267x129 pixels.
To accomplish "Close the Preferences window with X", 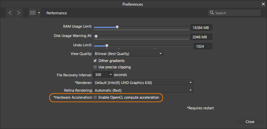I will [263, 4].
